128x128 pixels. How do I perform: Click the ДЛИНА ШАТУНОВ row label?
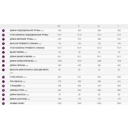18,99
